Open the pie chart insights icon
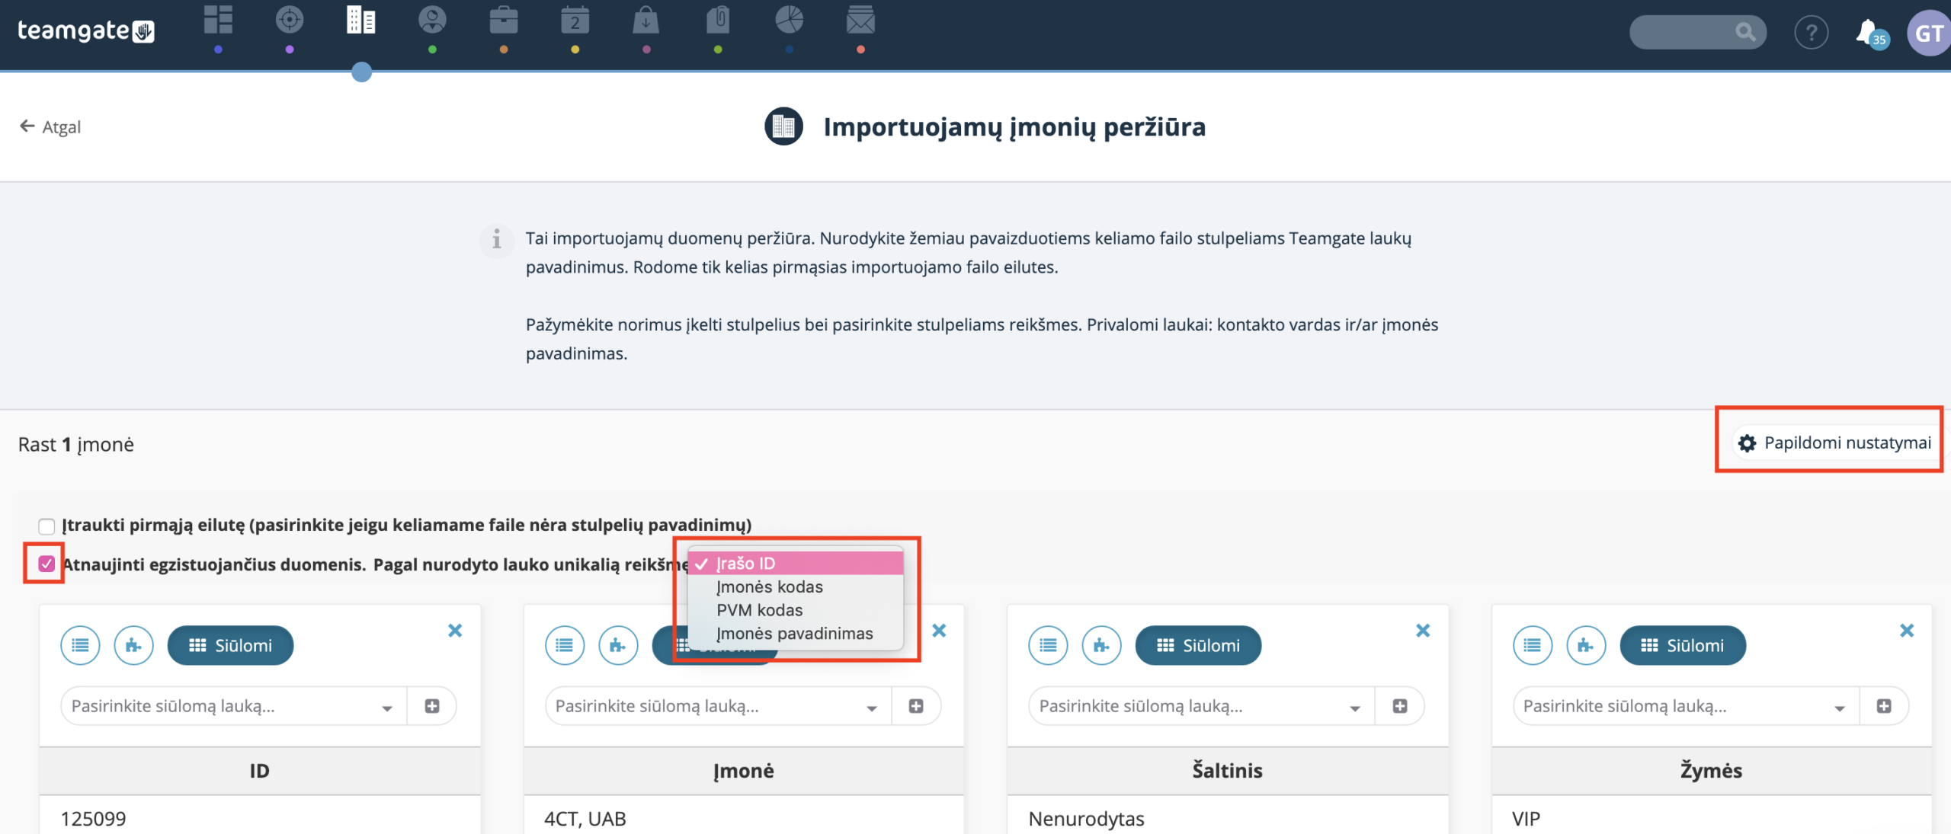 click(x=790, y=21)
